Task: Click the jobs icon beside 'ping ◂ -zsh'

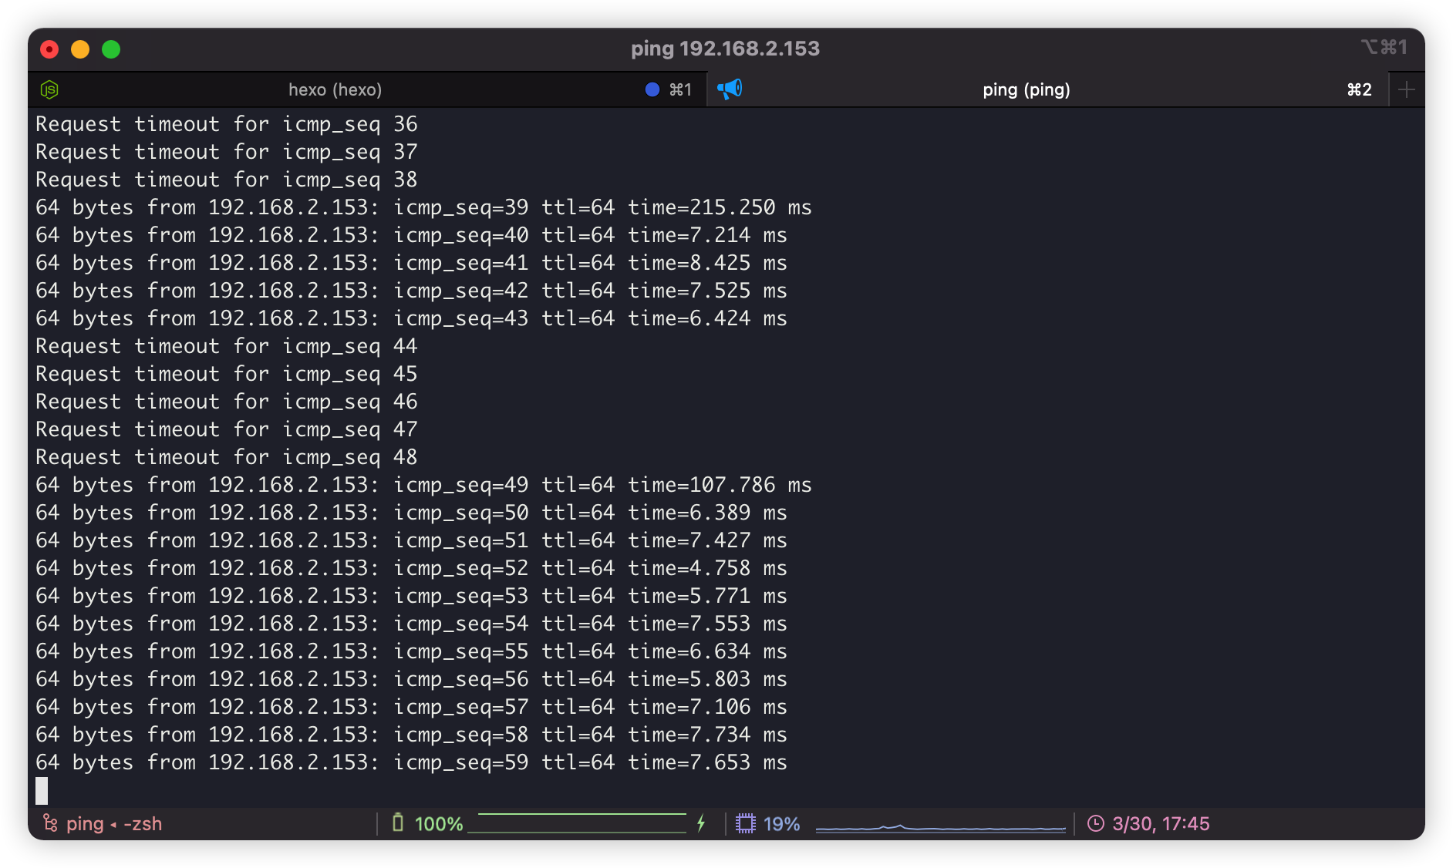Action: [x=50, y=823]
